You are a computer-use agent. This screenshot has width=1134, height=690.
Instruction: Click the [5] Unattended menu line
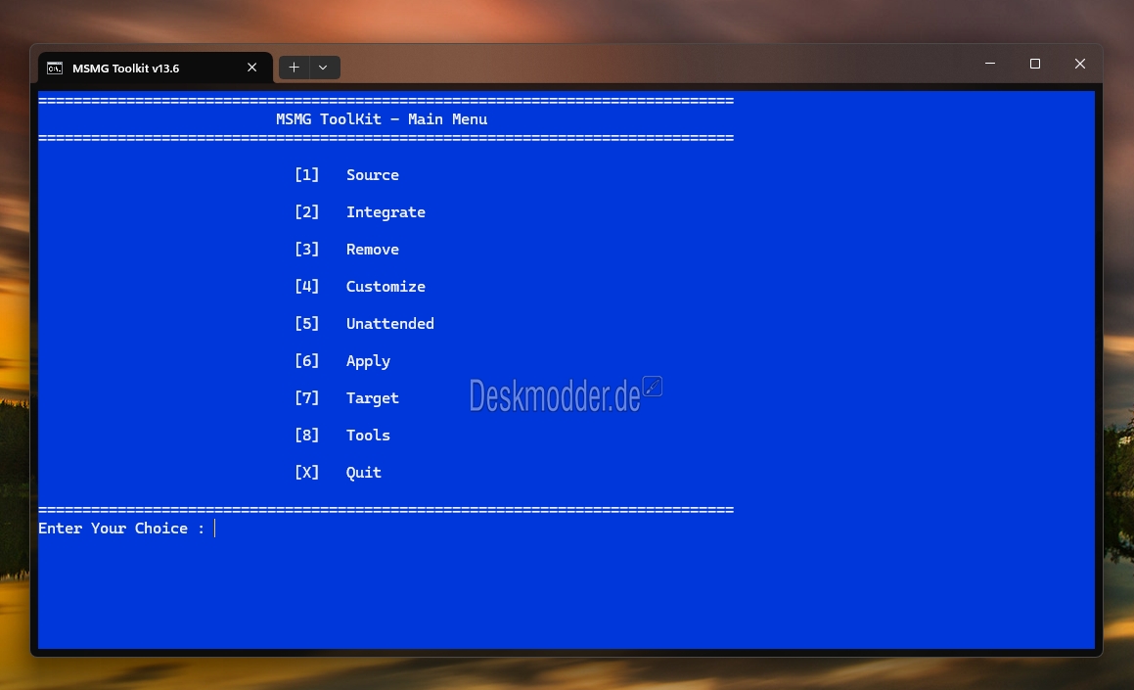364,324
